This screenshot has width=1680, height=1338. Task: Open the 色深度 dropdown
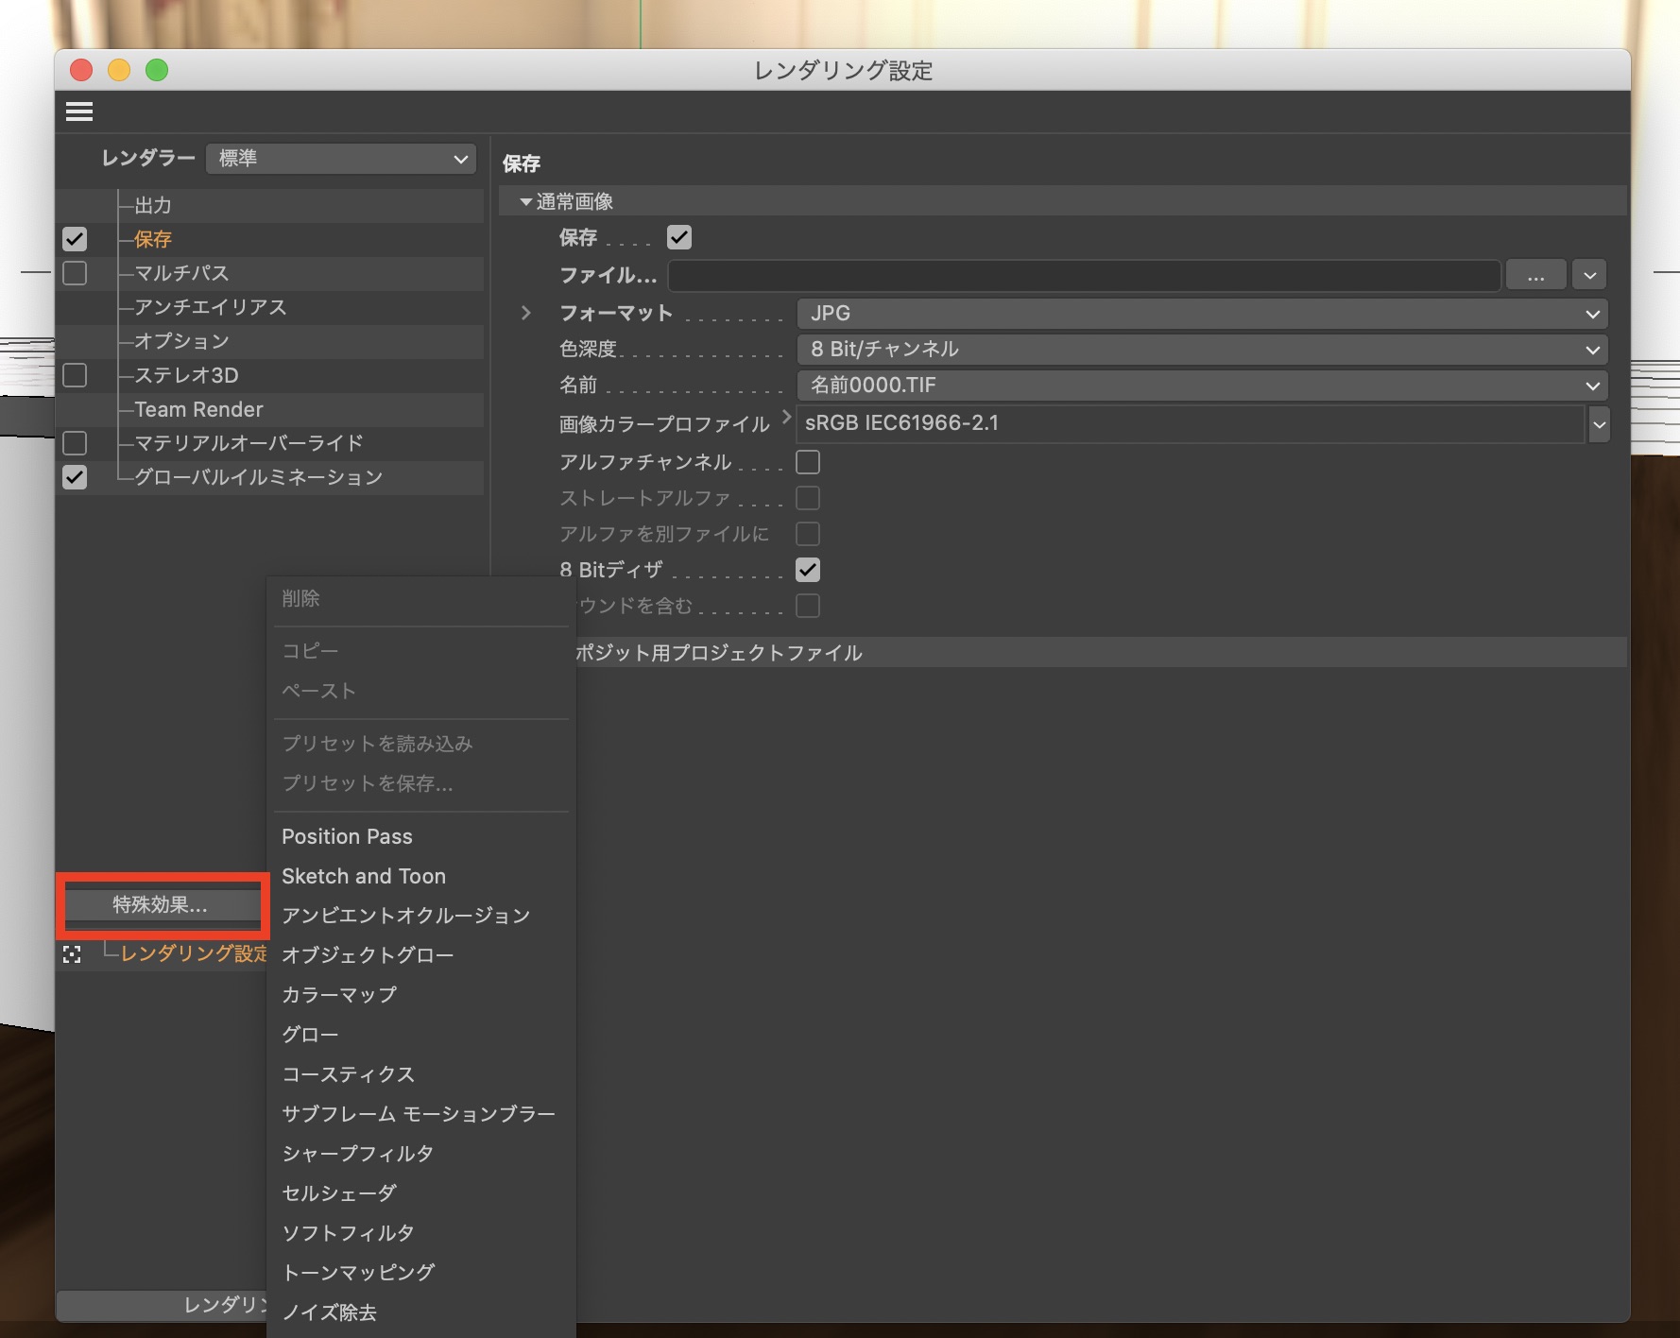(1201, 350)
